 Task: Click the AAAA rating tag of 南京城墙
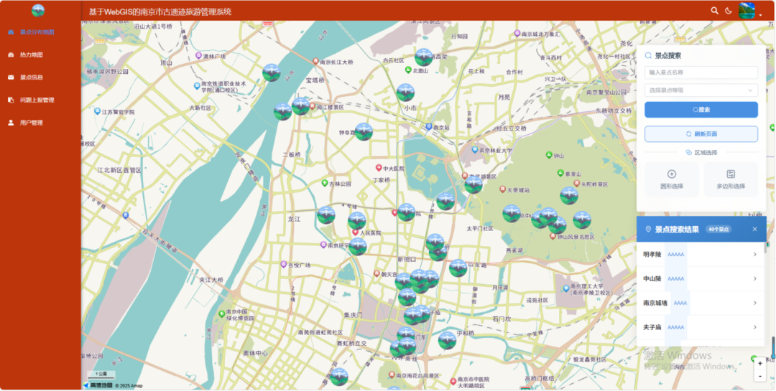680,303
